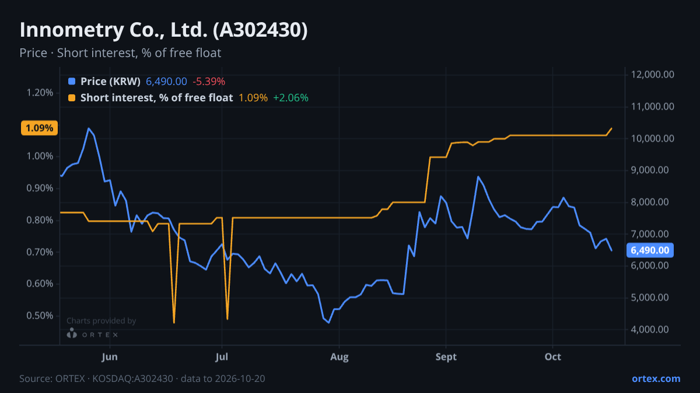Click the orange Short interest legend swatch
This screenshot has height=393, width=700.
(x=72, y=98)
